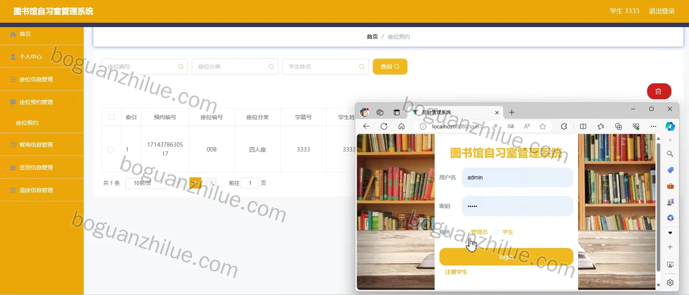
Task: Click the 密码 password field
Action: tap(518, 206)
